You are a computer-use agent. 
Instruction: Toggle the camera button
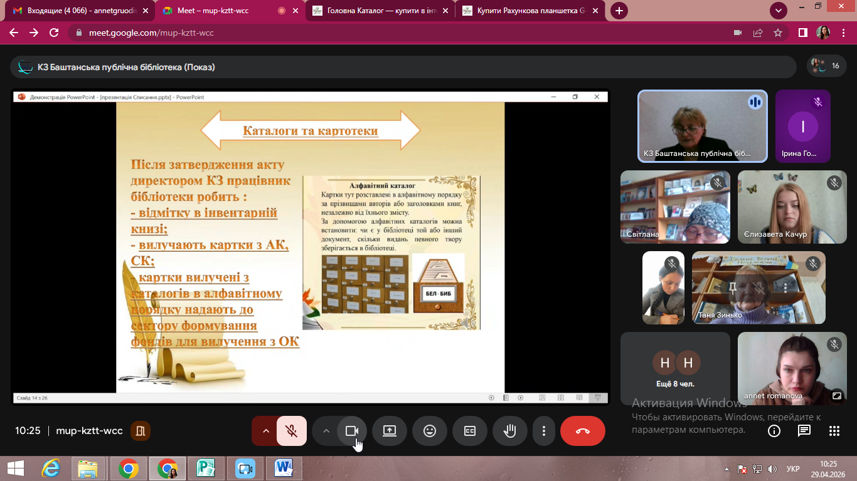(352, 431)
